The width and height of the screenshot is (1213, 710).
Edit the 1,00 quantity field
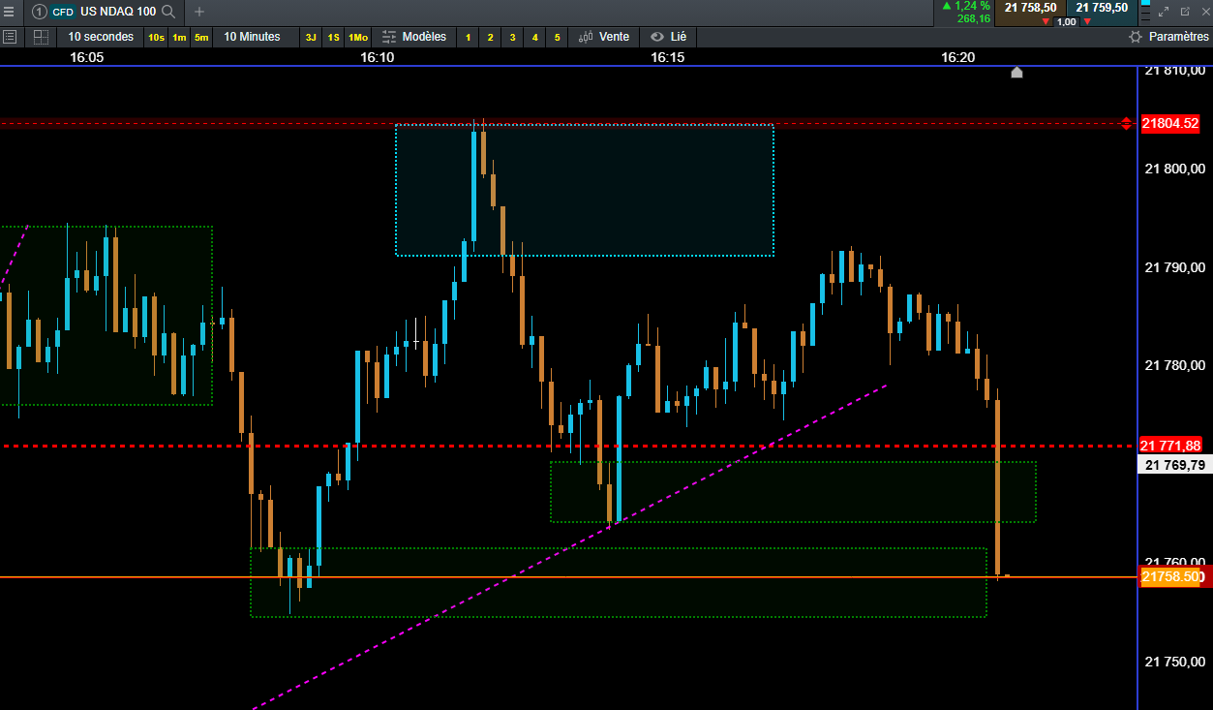pyautogui.click(x=1066, y=21)
